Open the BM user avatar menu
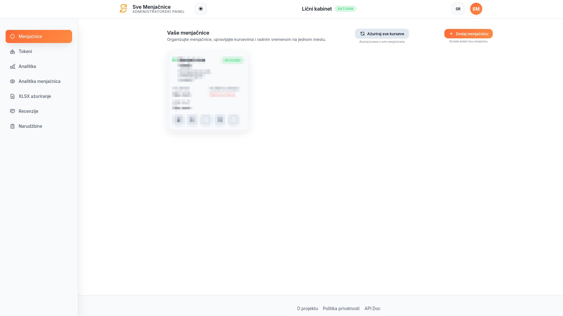This screenshot has height=316, width=563. coord(476,9)
